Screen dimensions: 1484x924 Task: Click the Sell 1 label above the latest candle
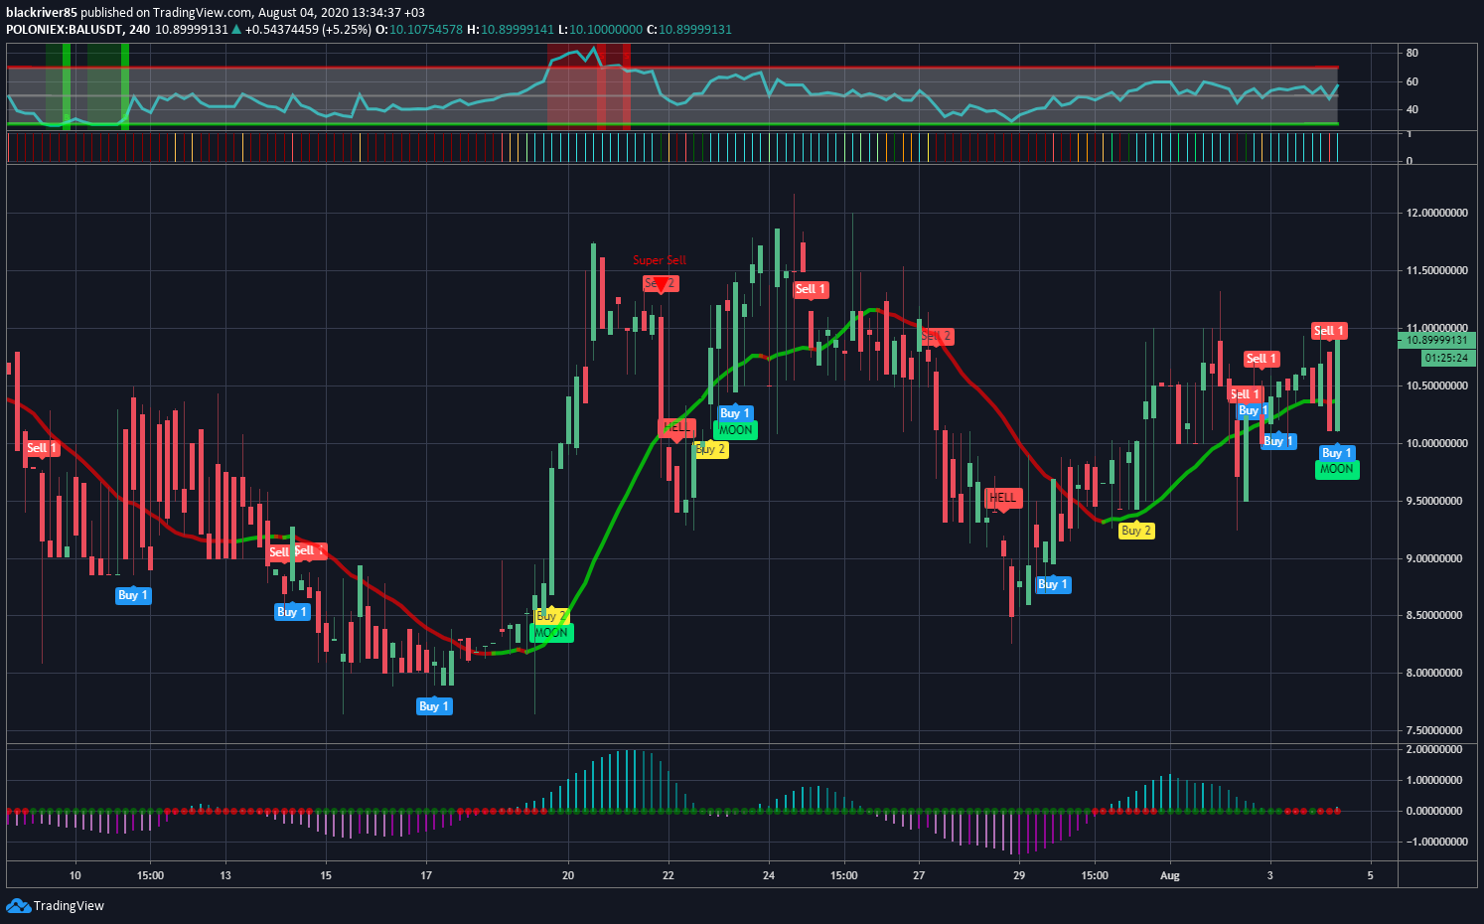coord(1329,331)
